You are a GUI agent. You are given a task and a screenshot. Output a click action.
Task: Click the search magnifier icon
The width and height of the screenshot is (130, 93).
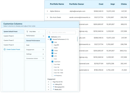pos(50,33)
